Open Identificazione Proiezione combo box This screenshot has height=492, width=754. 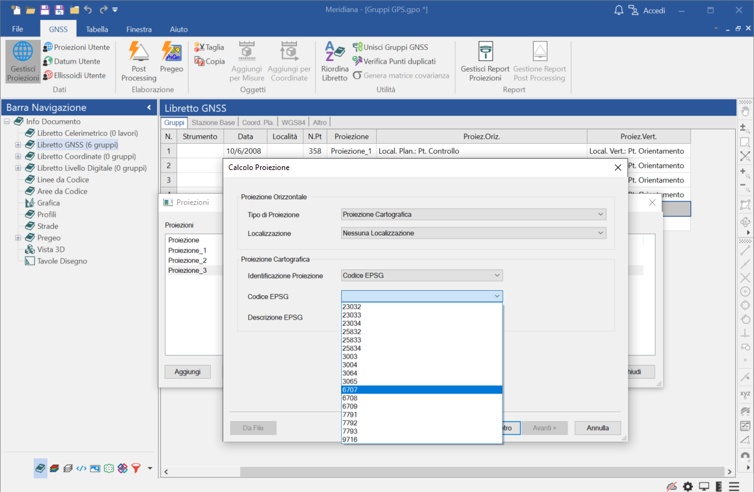pyautogui.click(x=422, y=275)
